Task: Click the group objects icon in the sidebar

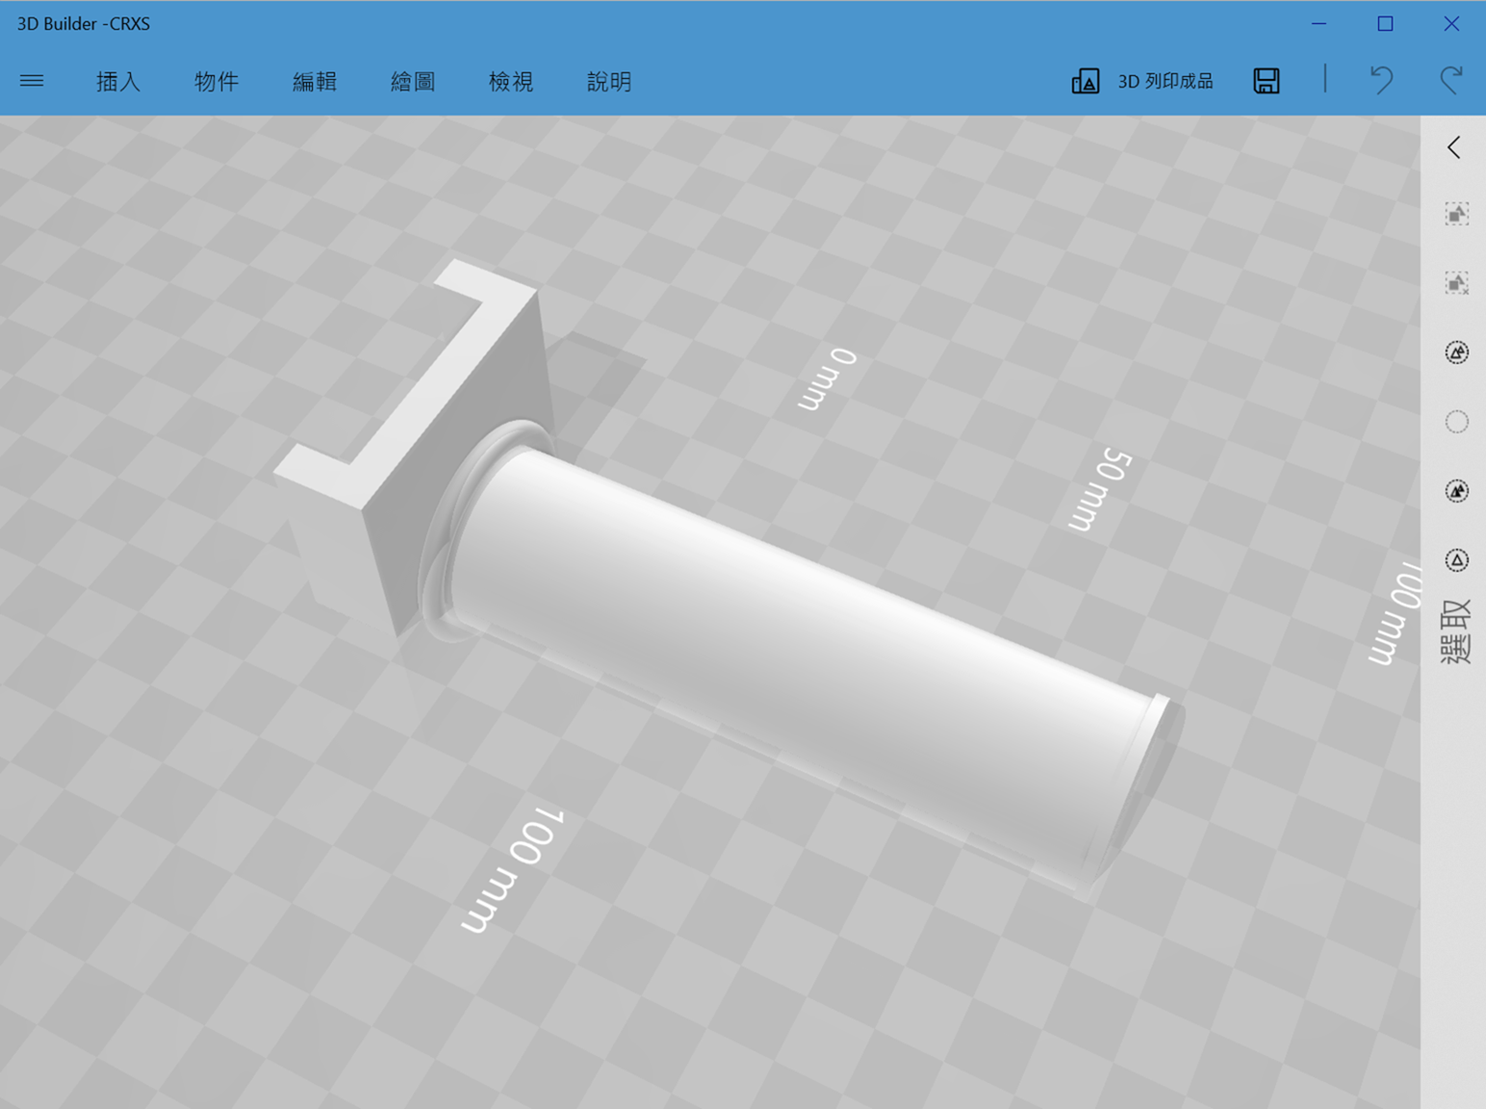Action: click(1456, 214)
